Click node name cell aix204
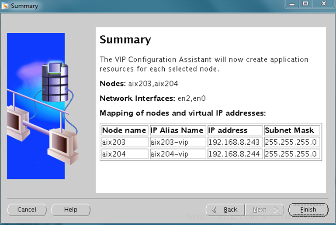The height and width of the screenshot is (225, 336). coord(125,154)
